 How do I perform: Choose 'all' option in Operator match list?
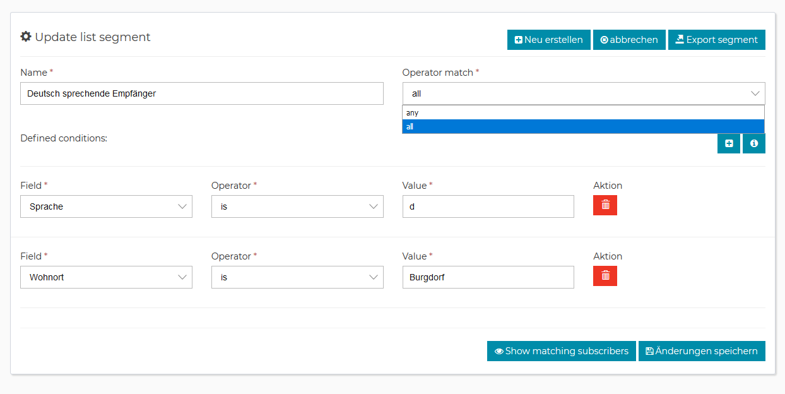(x=583, y=127)
